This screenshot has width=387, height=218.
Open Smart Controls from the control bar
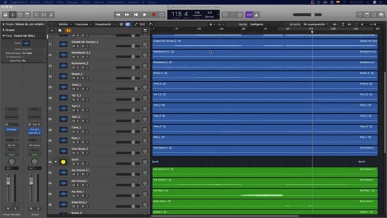(x=36, y=15)
